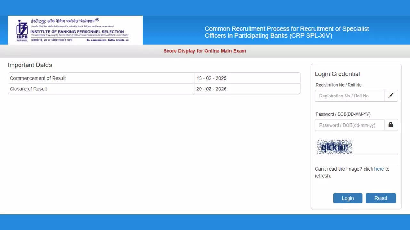Click the IBPS logo emblem
Image resolution: width=410 pixels, height=230 pixels.
tap(22, 30)
